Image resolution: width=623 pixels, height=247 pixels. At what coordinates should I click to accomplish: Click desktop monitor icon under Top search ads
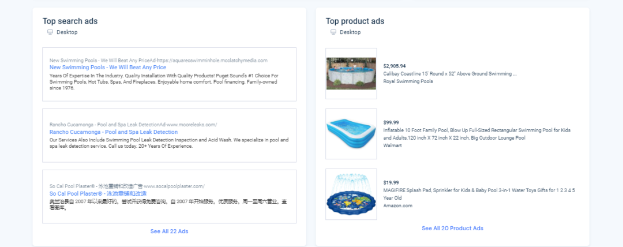tap(50, 32)
